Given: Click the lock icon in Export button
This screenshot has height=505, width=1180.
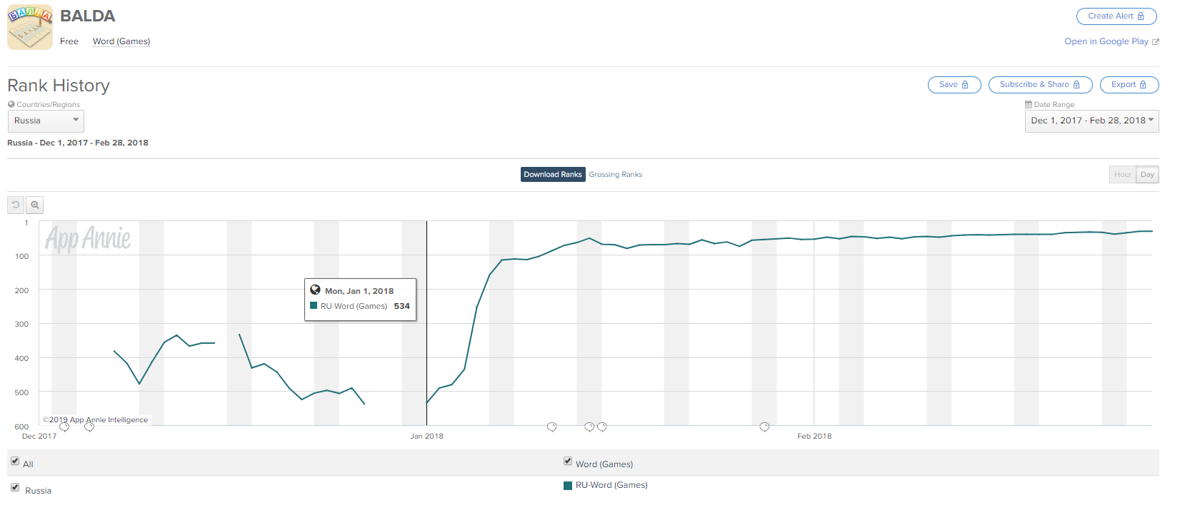Looking at the screenshot, I should tap(1143, 84).
